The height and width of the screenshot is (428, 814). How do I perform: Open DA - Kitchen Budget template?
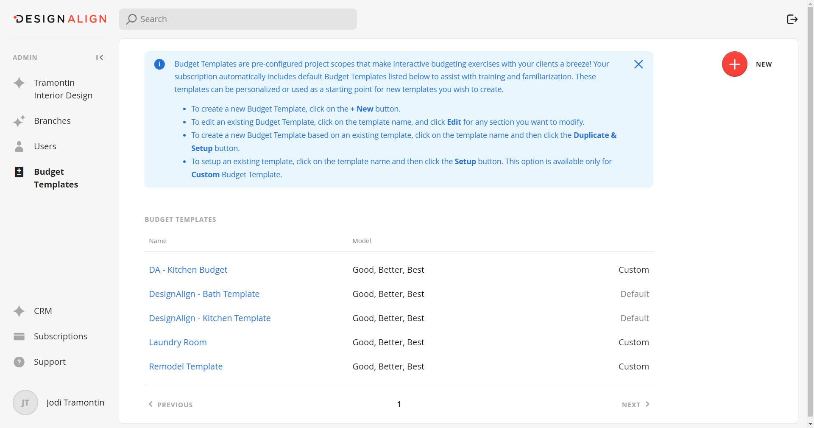tap(188, 270)
